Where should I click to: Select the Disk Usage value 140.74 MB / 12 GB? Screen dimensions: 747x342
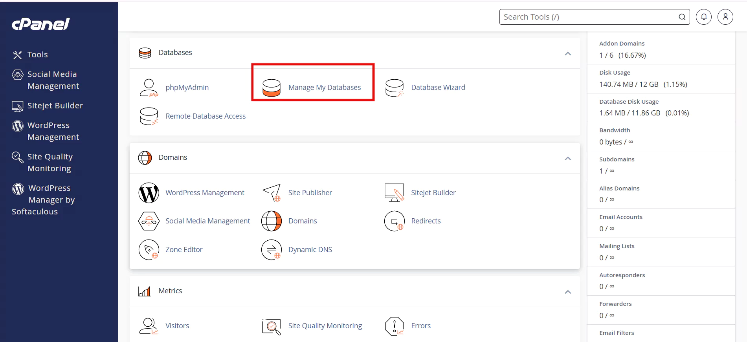[629, 84]
